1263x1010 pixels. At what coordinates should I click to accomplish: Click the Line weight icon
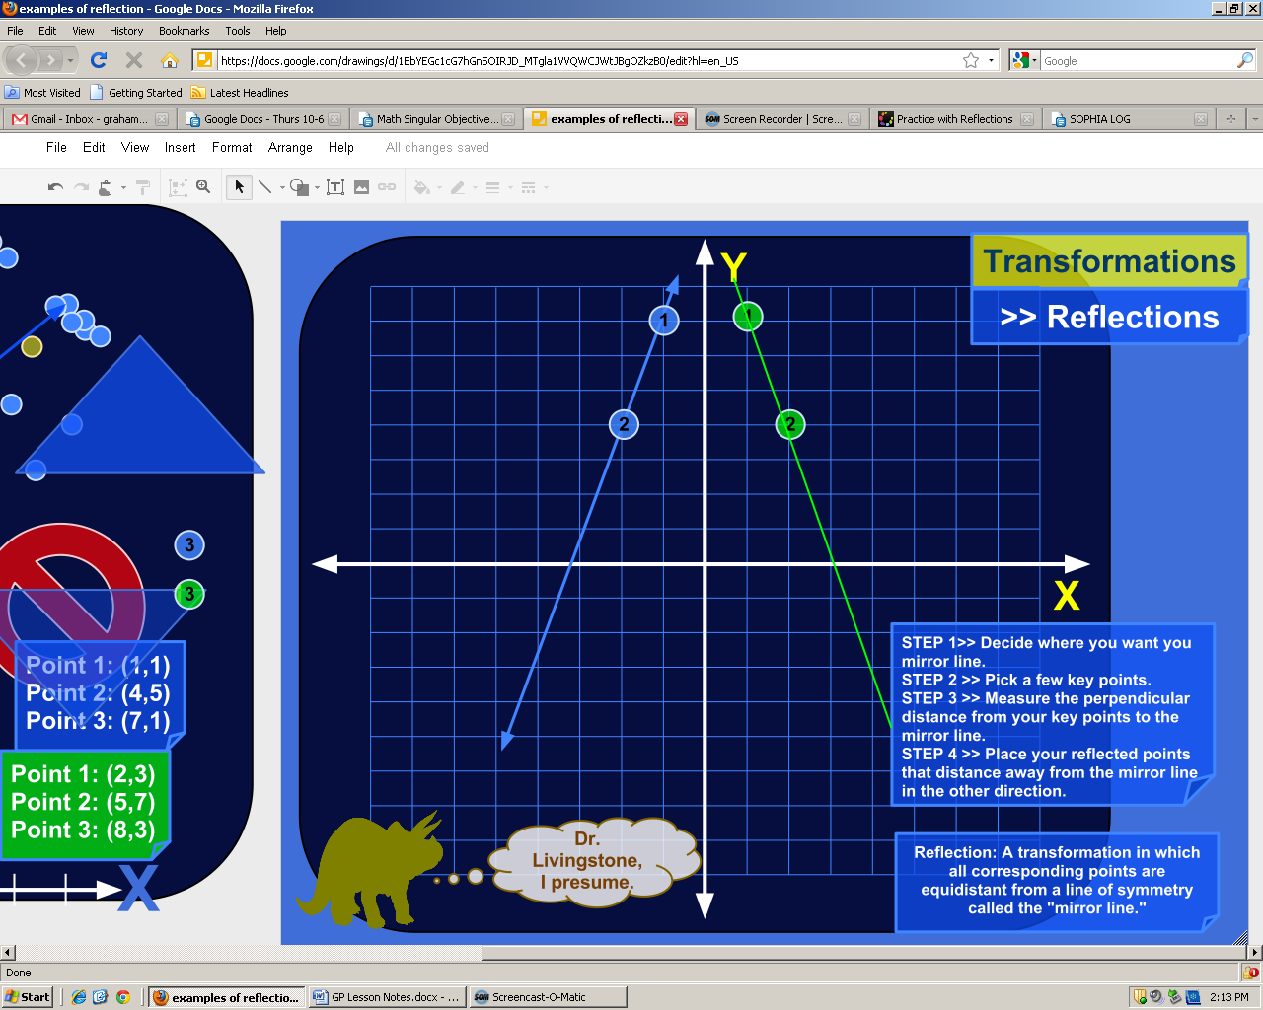[492, 187]
